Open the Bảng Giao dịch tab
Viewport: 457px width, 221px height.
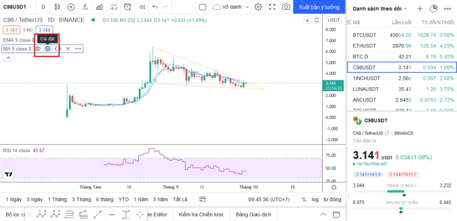coord(254,215)
